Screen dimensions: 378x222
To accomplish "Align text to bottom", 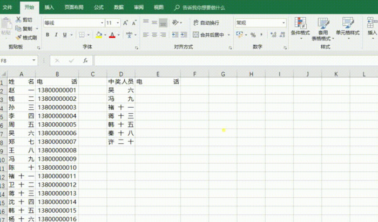I will [163, 23].
